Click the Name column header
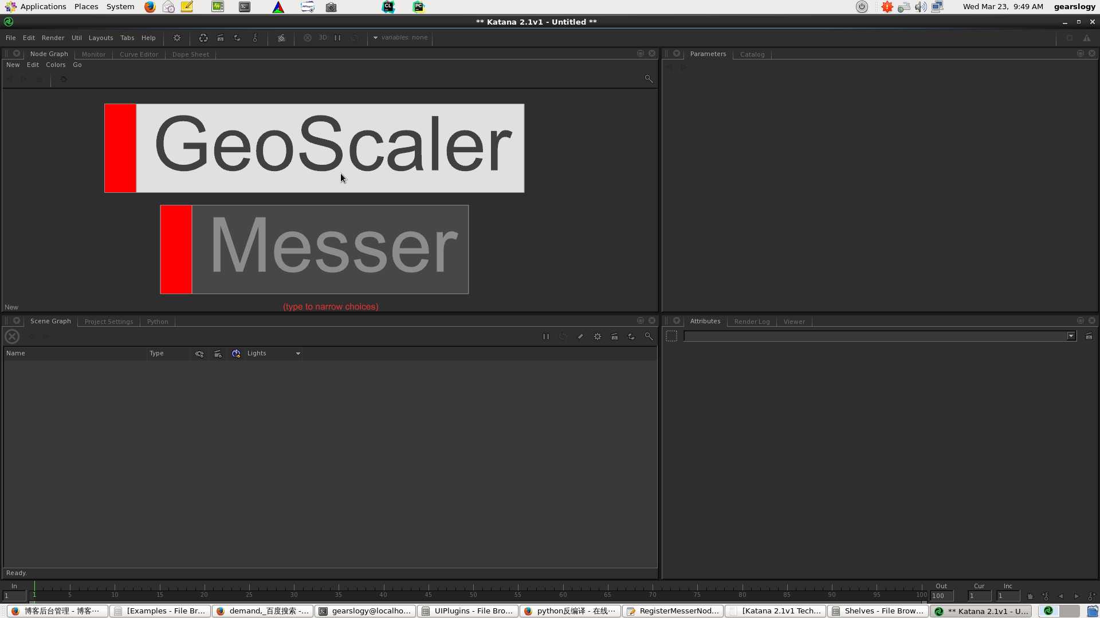1100x618 pixels. 74,354
